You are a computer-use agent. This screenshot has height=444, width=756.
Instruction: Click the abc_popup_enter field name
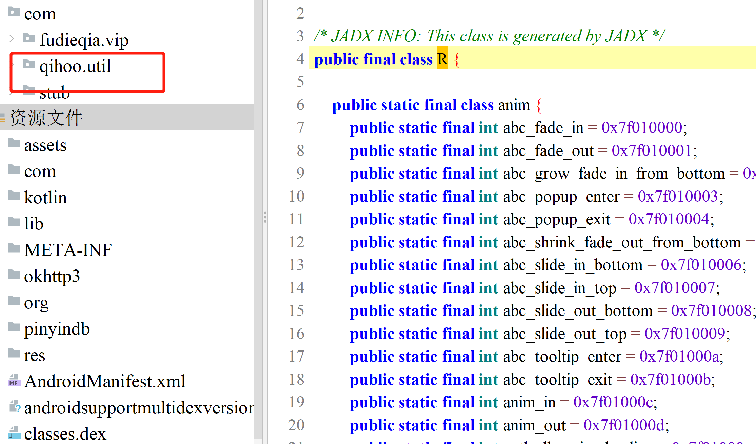[561, 197]
